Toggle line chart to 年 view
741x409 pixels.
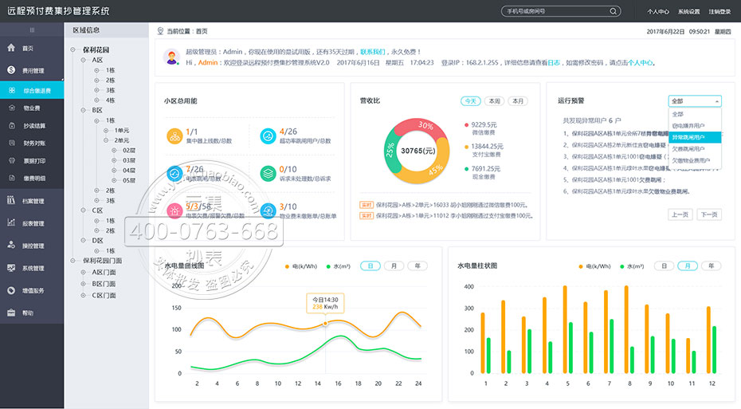[x=417, y=266]
